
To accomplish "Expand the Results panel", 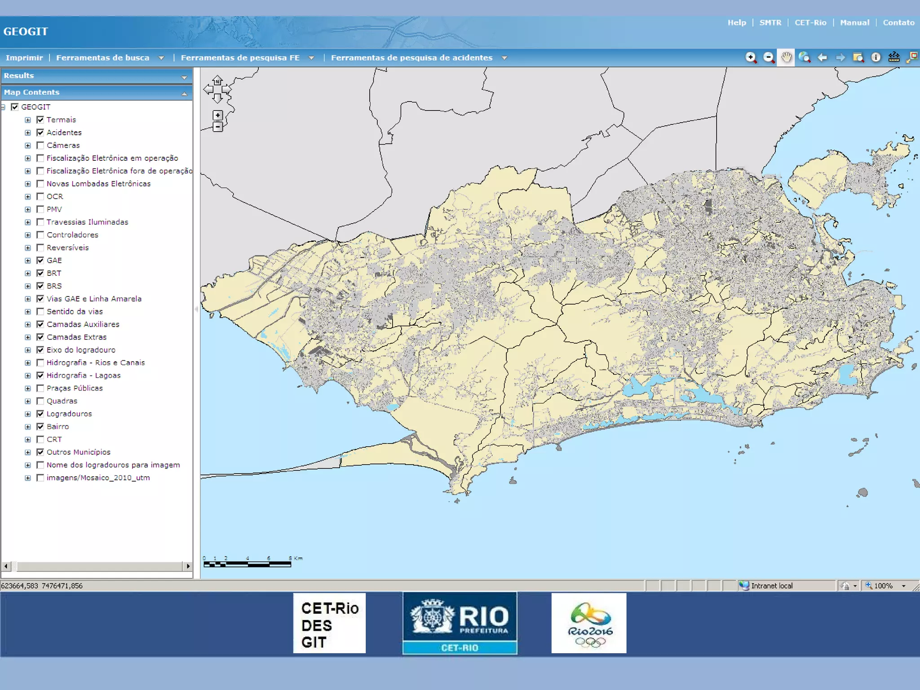I will pyautogui.click(x=184, y=77).
